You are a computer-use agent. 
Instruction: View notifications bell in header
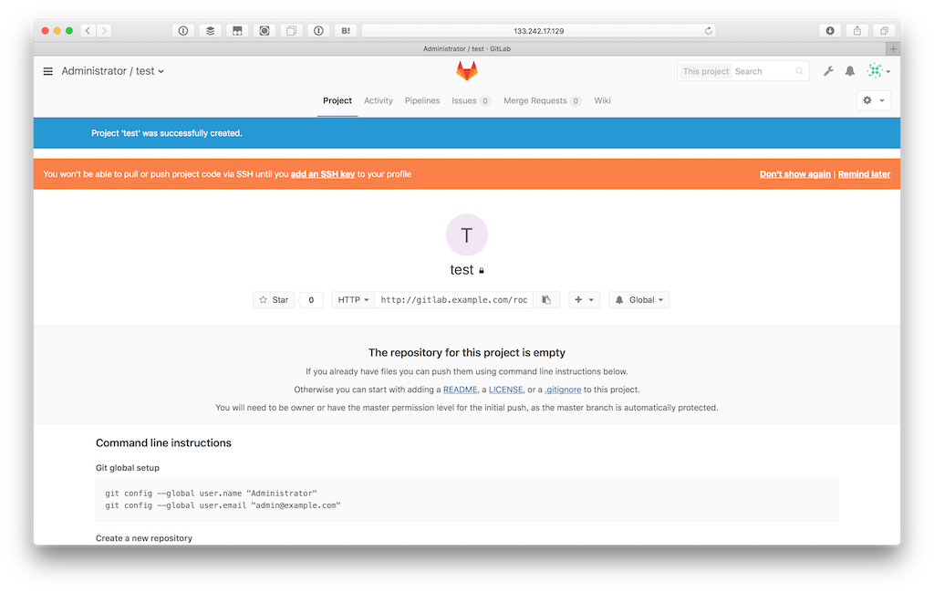pos(850,71)
